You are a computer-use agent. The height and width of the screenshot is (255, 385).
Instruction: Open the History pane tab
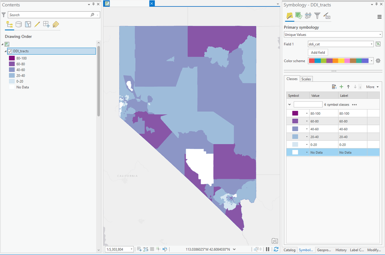[x=341, y=250]
